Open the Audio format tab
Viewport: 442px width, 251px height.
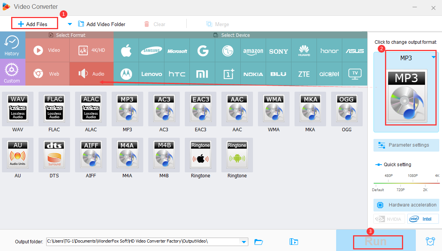point(92,74)
